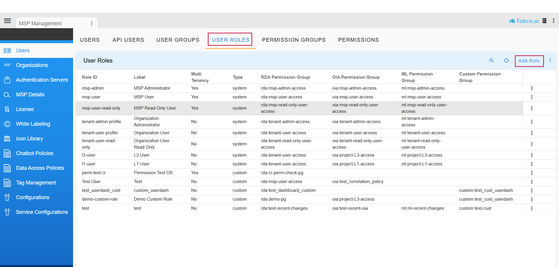The height and width of the screenshot is (267, 559).
Task: Select the License icon in the sidebar
Action: point(7,109)
